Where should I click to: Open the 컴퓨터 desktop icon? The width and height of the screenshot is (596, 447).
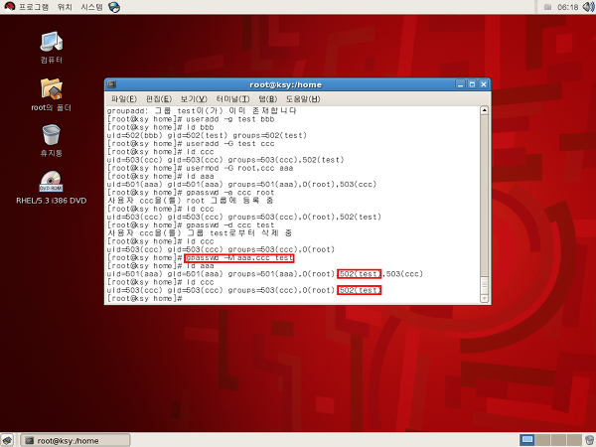pos(52,48)
